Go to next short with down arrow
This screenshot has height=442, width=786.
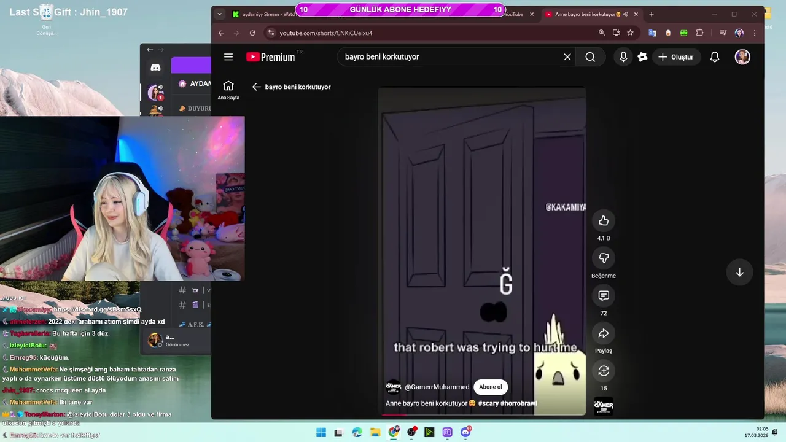[x=739, y=273]
